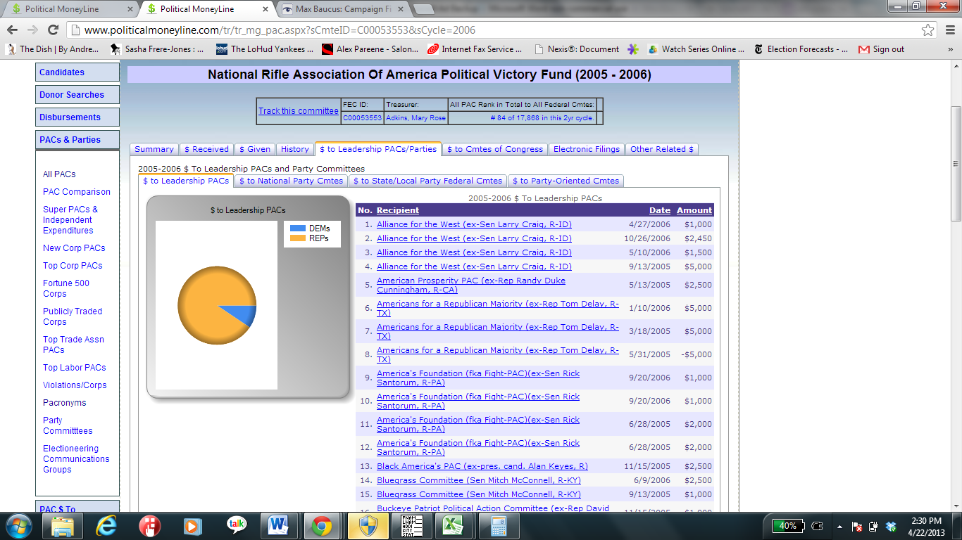Image resolution: width=962 pixels, height=540 pixels.
Task: Launch Internet Explorer from the taskbar
Action: coord(106,525)
